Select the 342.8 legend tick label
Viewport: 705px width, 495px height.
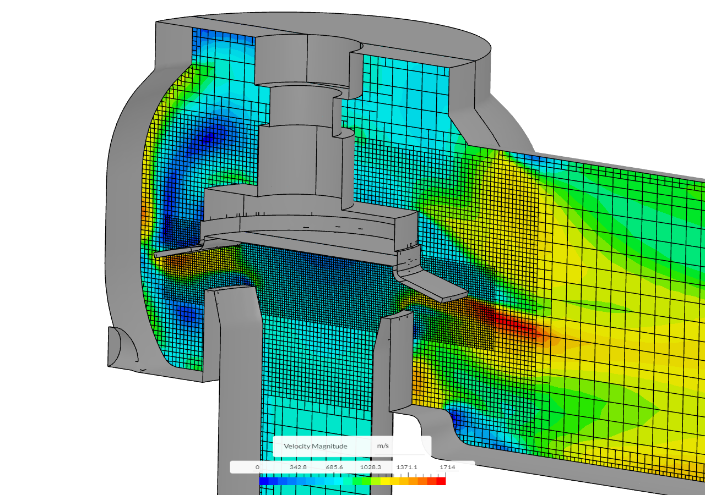[x=297, y=467]
